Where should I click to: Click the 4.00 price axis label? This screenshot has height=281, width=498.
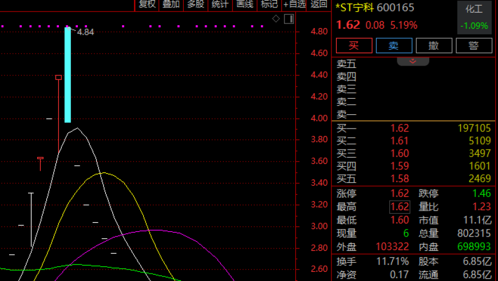[319, 118]
